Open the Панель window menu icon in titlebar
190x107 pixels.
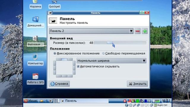click(x=50, y=13)
